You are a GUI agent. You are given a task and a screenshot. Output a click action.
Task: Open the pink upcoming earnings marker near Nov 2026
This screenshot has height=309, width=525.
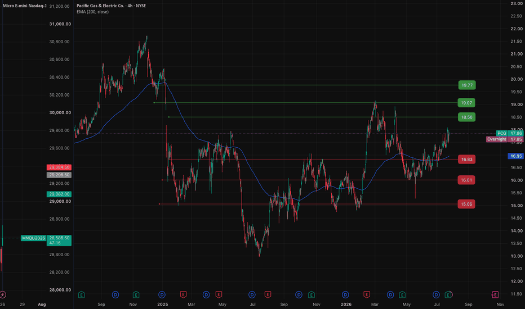click(495, 294)
